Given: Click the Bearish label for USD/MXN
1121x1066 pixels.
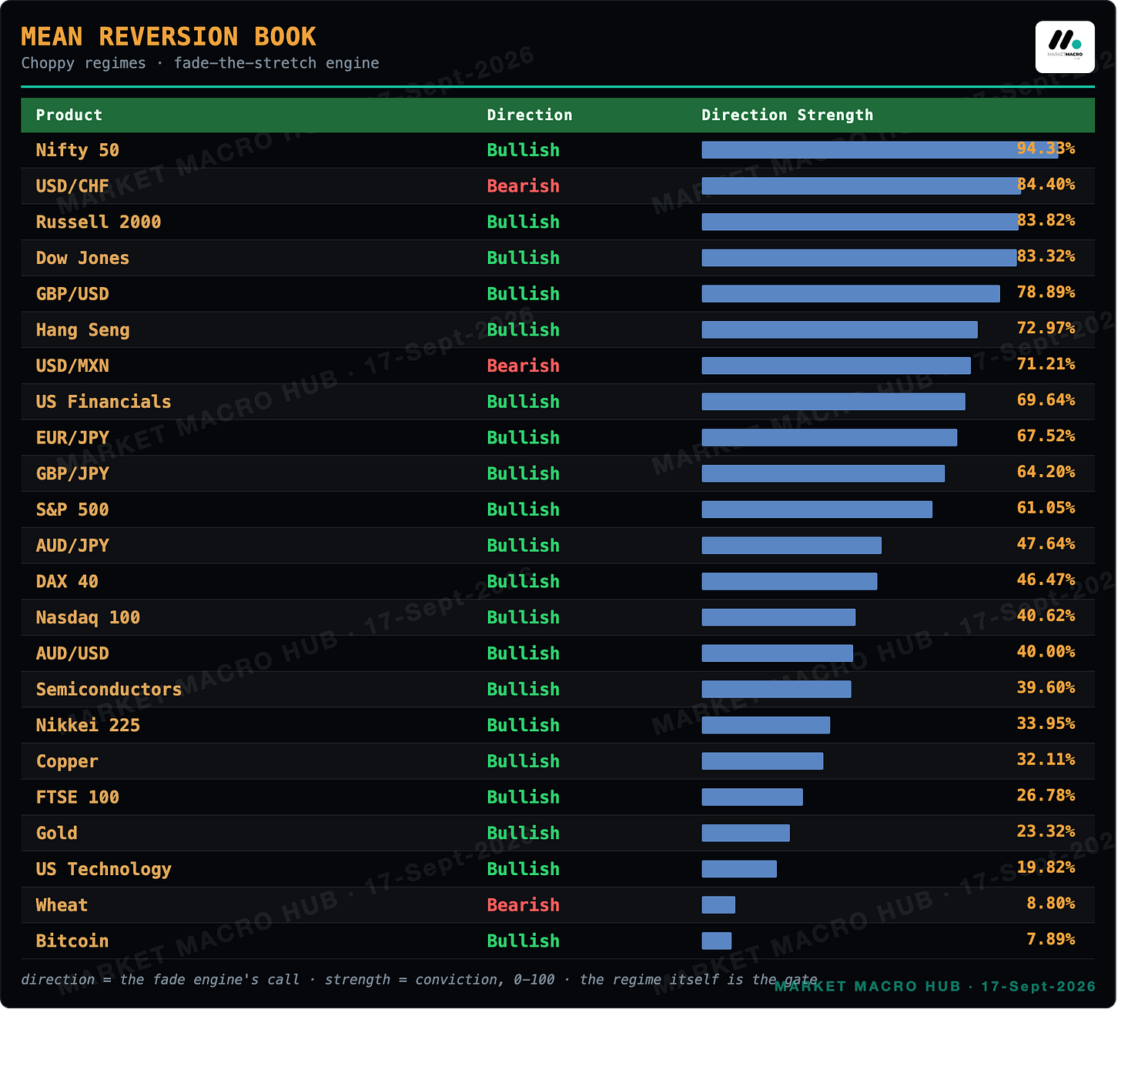Looking at the screenshot, I should (x=524, y=366).
